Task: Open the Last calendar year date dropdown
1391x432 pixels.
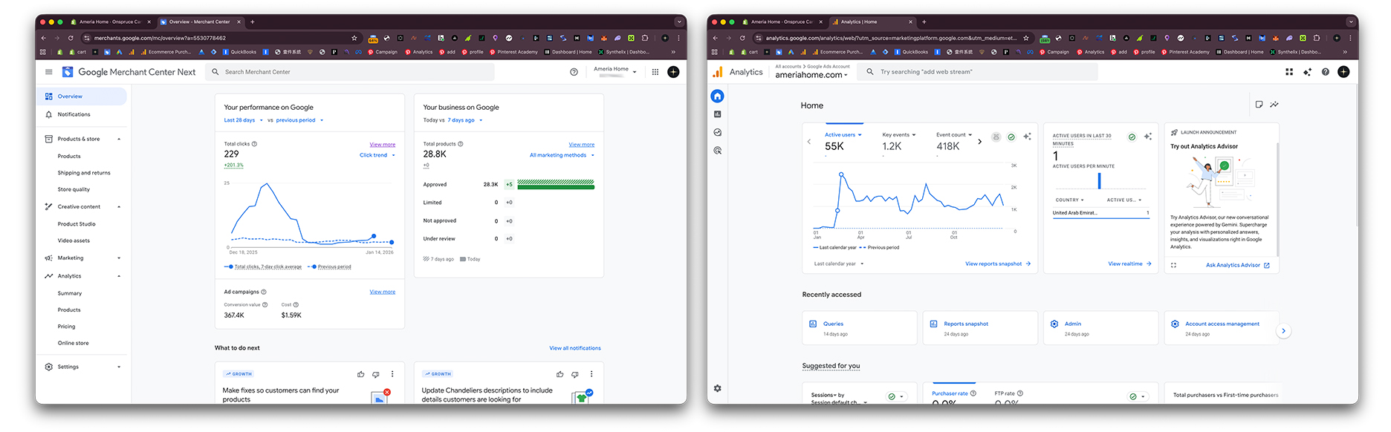Action: coord(839,264)
